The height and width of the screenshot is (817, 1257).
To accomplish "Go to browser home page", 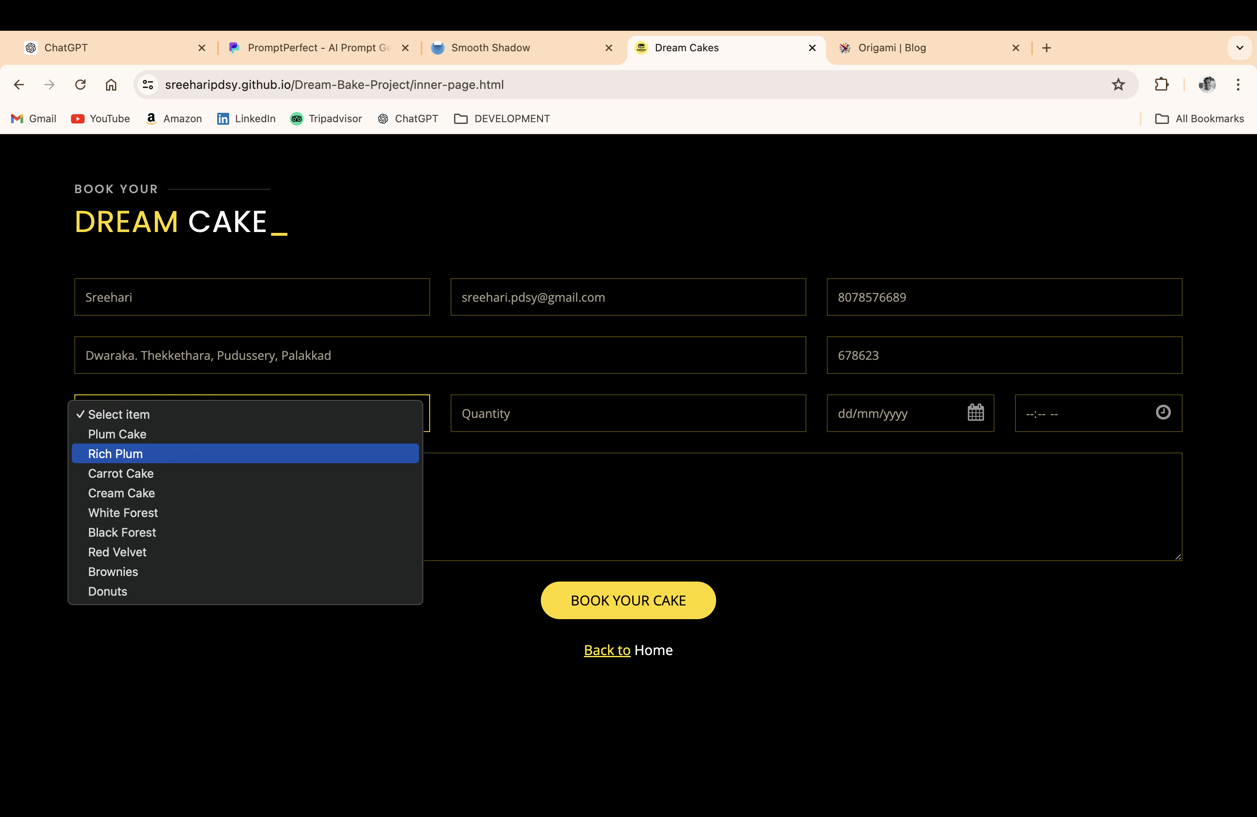I will (111, 85).
